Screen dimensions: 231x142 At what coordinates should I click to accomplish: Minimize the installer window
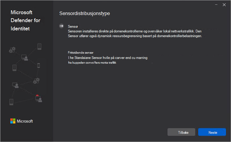(216, 5)
